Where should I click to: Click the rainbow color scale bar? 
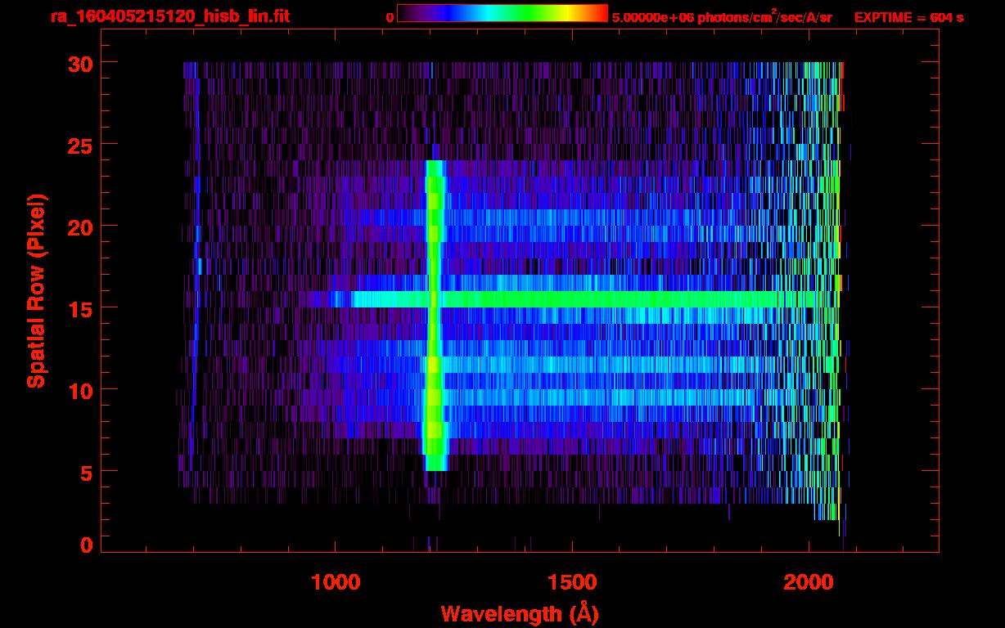(502, 13)
